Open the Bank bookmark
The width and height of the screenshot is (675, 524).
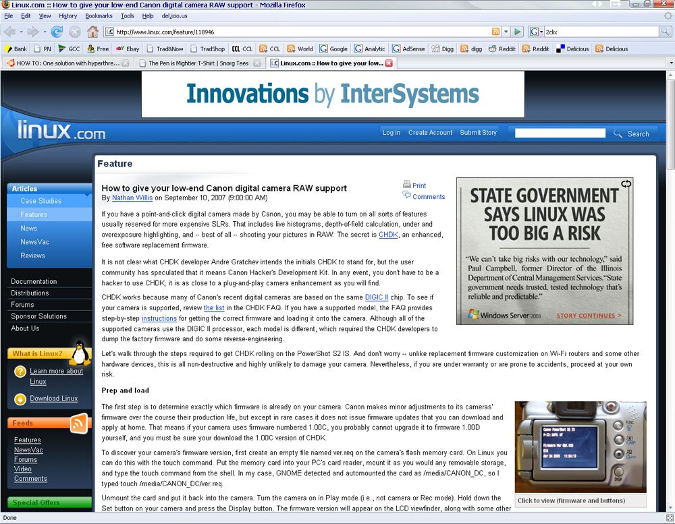pos(16,49)
